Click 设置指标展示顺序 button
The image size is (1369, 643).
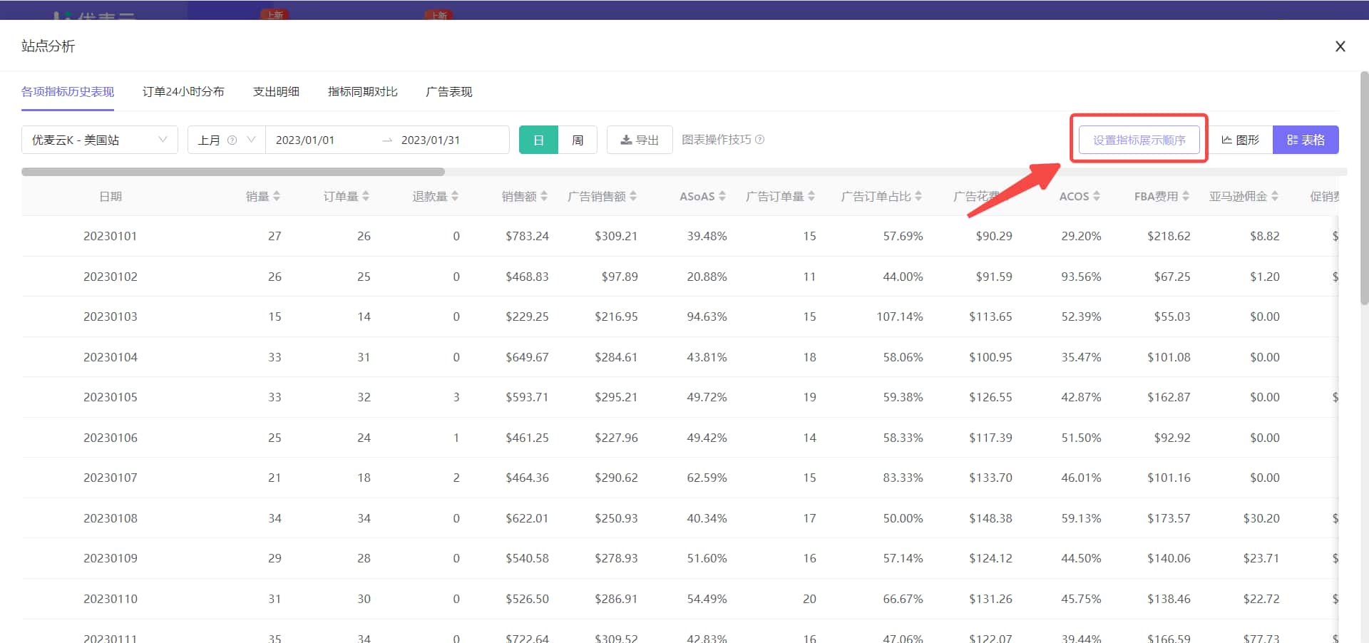click(x=1139, y=140)
